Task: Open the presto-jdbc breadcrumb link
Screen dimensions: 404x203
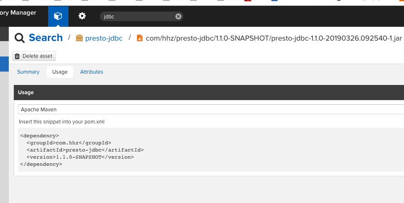Action: pyautogui.click(x=104, y=38)
